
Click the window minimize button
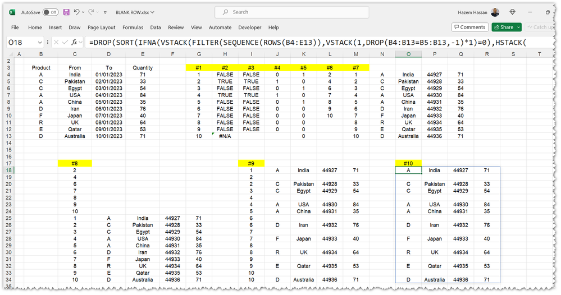530,12
